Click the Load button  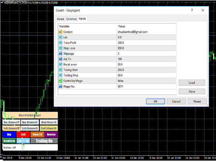point(192,83)
